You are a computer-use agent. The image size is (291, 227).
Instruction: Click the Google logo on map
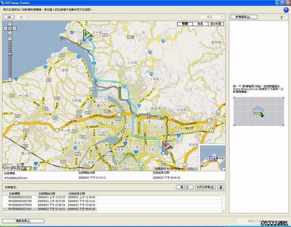9,167
